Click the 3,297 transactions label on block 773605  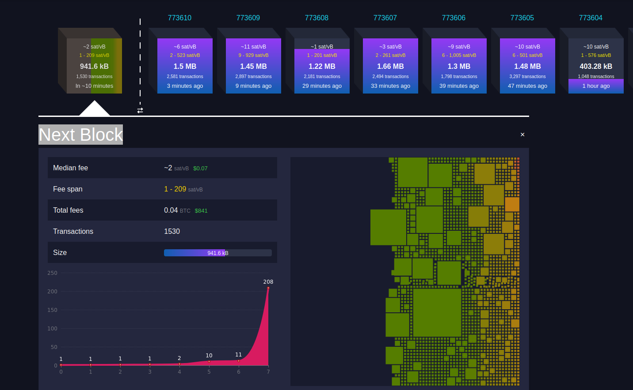coord(527,76)
